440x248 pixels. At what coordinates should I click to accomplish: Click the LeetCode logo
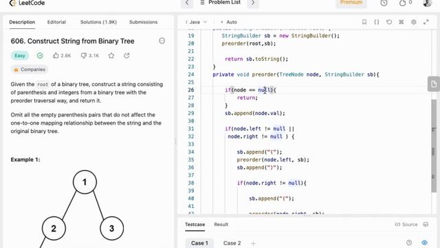27,3
